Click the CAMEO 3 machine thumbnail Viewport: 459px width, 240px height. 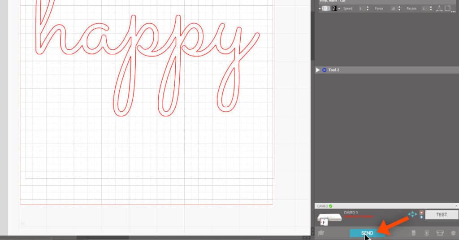329,218
